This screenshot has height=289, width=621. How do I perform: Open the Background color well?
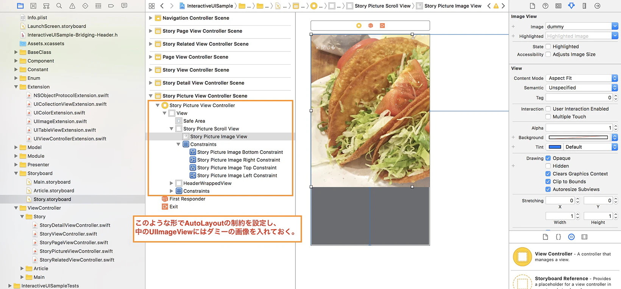[x=578, y=137]
